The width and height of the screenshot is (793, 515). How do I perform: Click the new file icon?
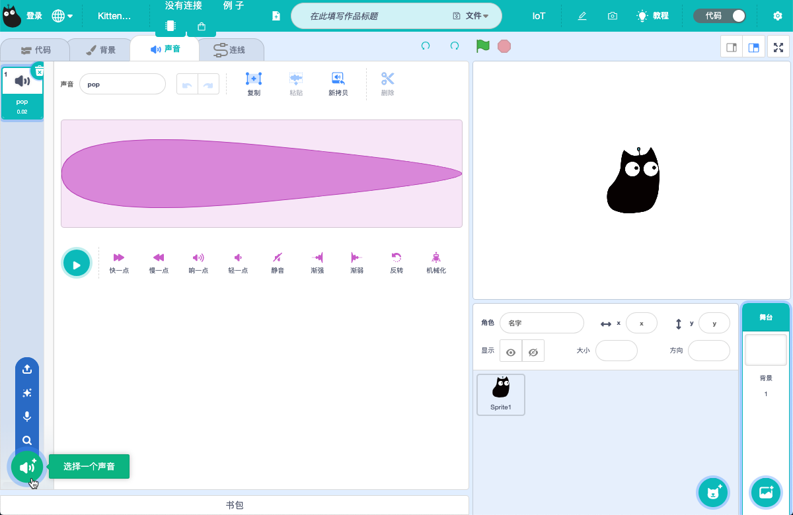point(276,16)
